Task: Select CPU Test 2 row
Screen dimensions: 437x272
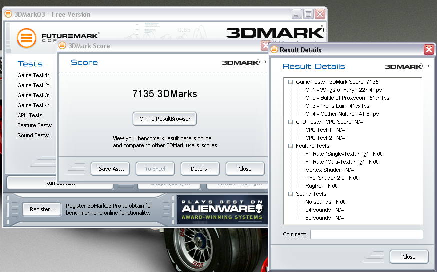Action: [x=325, y=138]
